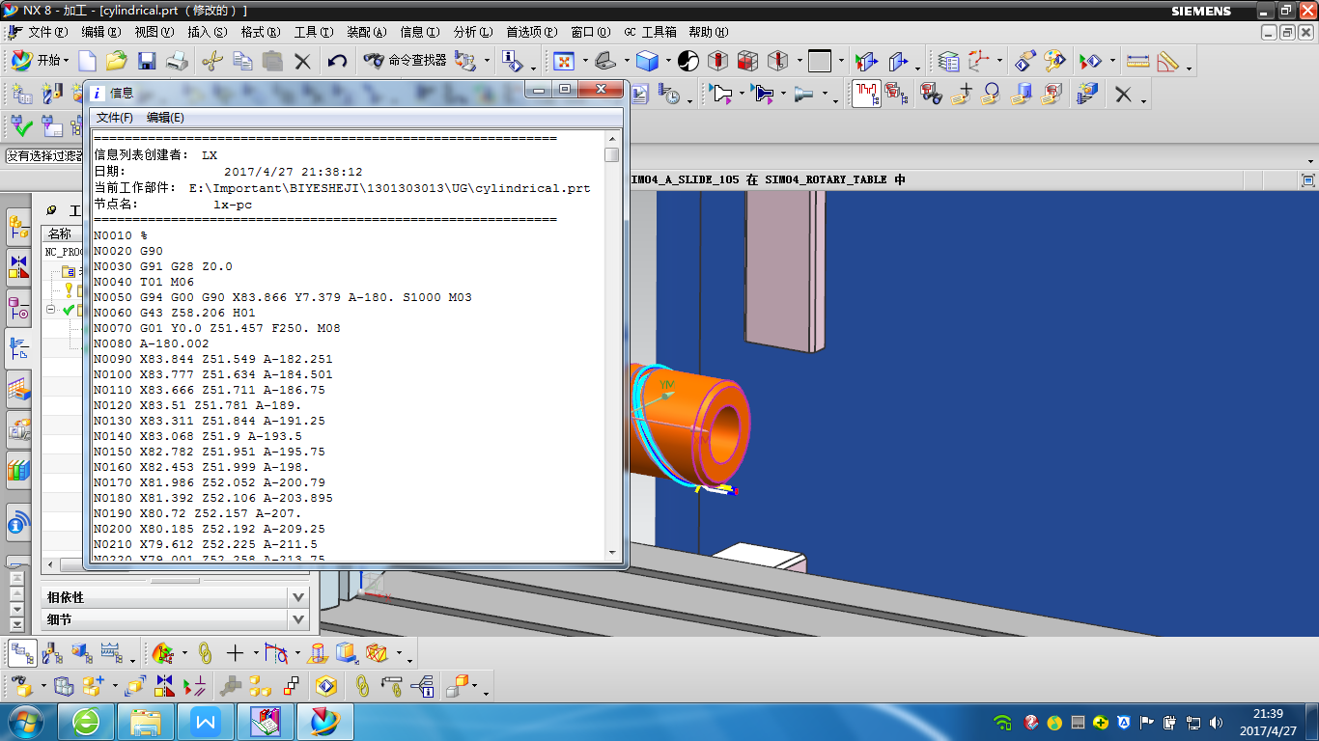
Task: Open the 插入(S) menu
Action: (x=207, y=32)
